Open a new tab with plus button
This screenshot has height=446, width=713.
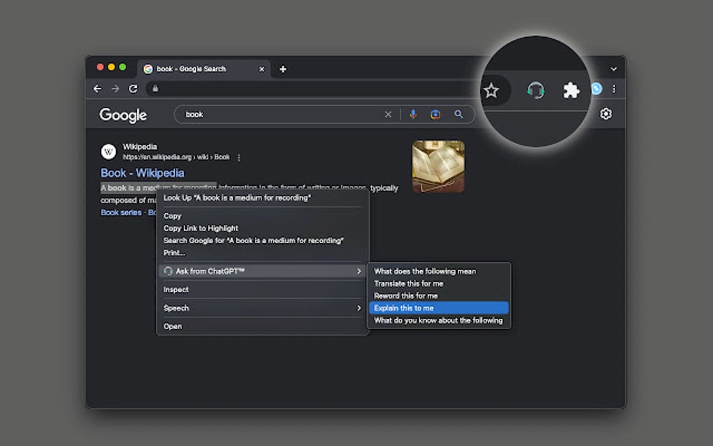point(282,69)
